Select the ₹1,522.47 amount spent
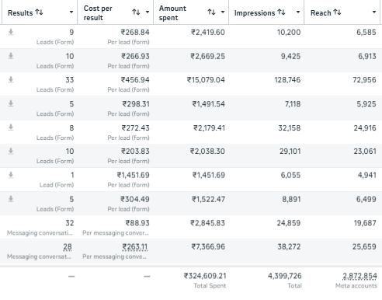The height and width of the screenshot is (300, 382). 208,199
